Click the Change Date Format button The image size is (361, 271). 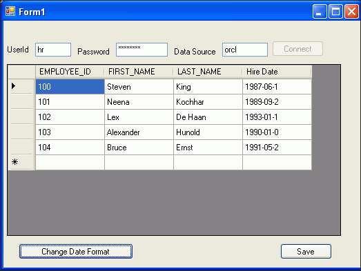76,252
